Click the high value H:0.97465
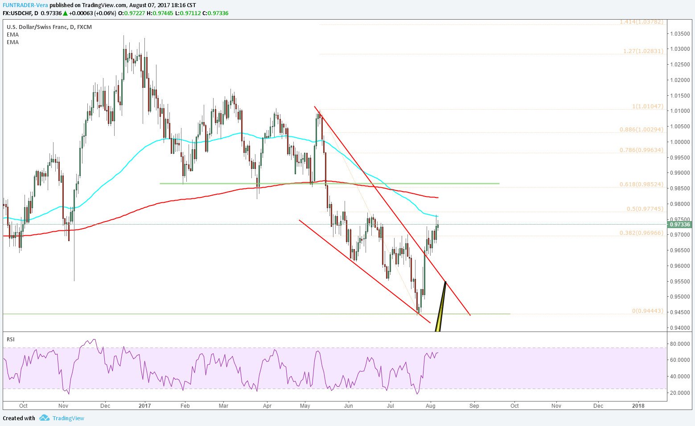 point(159,13)
